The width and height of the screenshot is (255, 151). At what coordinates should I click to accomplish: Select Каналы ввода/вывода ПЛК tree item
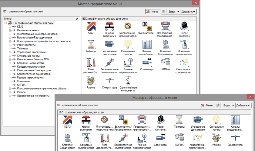click(33, 59)
